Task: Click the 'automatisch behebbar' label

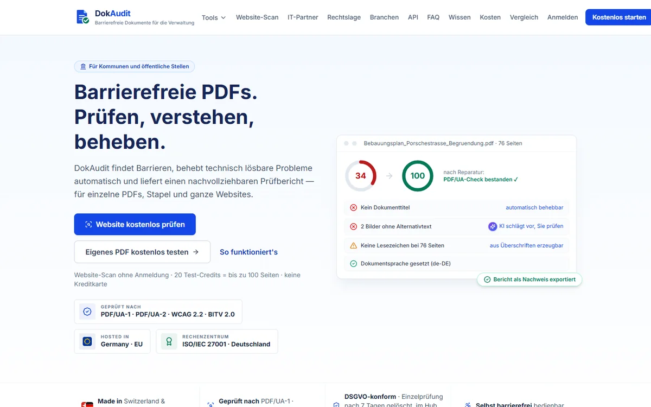Action: tap(534, 207)
